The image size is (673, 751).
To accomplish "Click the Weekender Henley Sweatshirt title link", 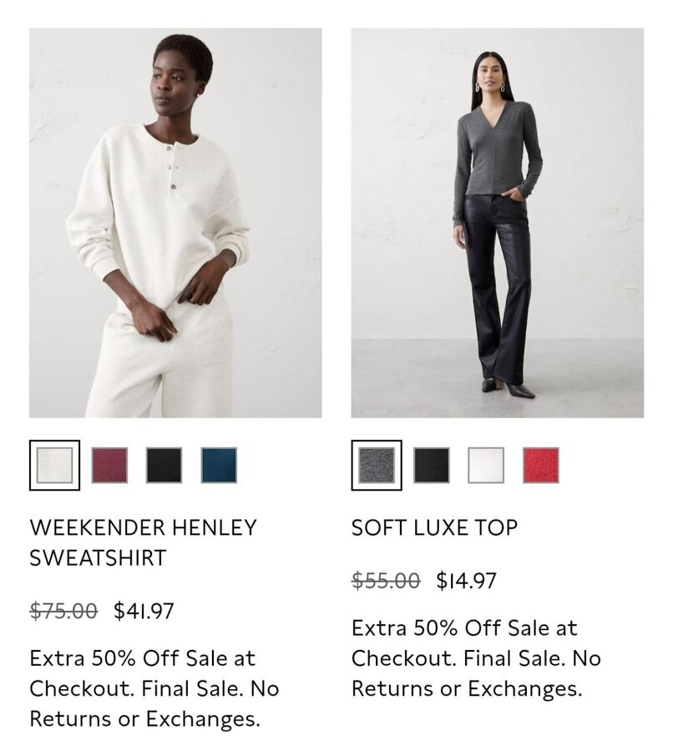I will click(x=144, y=542).
